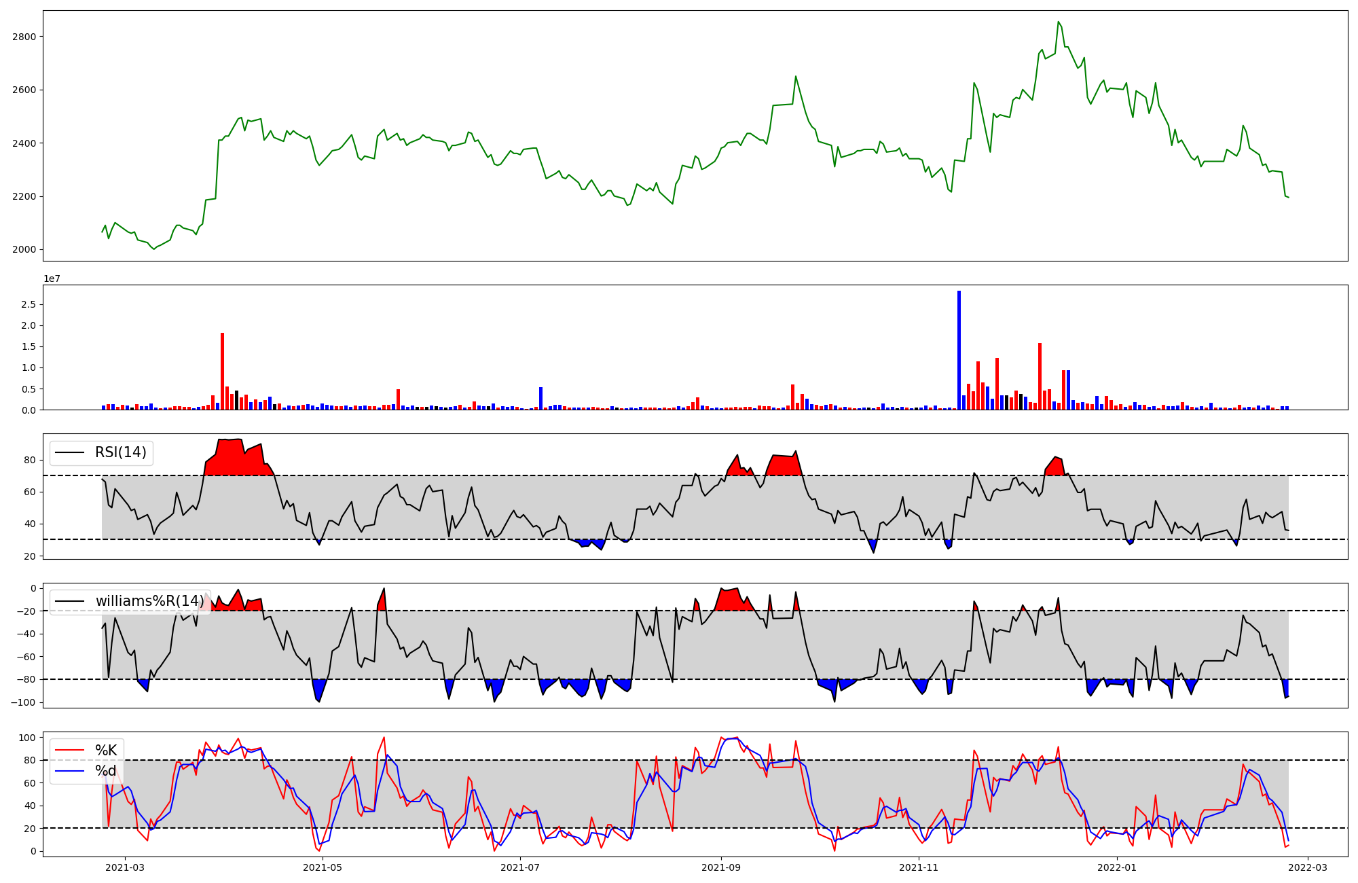Click the 2021-11 date tick label
Screen dimensions: 1358x883
pos(919,867)
